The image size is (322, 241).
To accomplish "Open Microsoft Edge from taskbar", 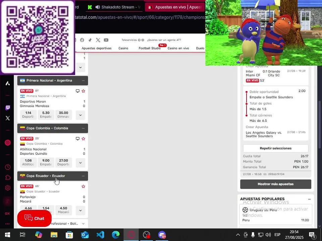I will tap(116, 235).
